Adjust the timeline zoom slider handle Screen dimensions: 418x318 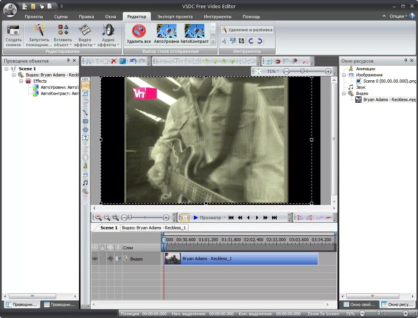tap(130, 218)
